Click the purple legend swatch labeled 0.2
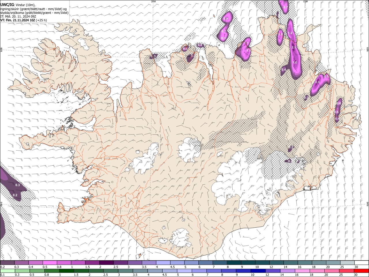Viewport: 369px width, 277px height. point(7,263)
